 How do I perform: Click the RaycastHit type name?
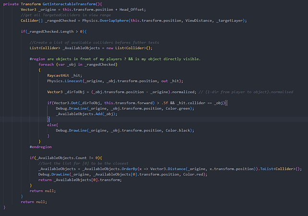point(58,76)
